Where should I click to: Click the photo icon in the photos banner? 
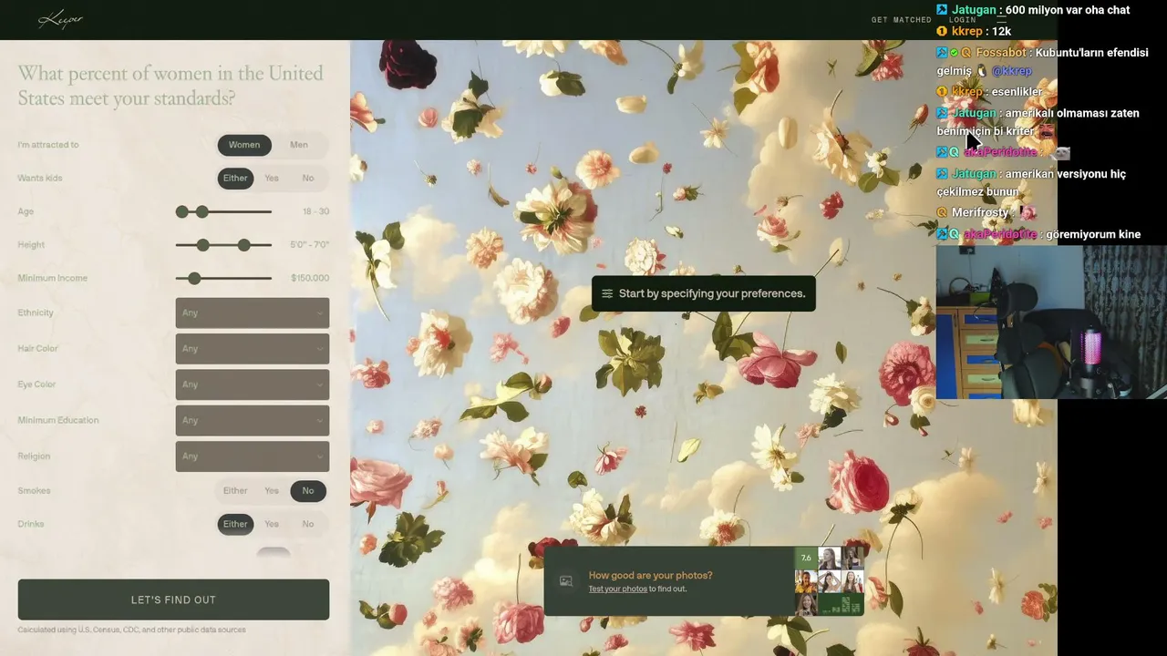coord(566,581)
